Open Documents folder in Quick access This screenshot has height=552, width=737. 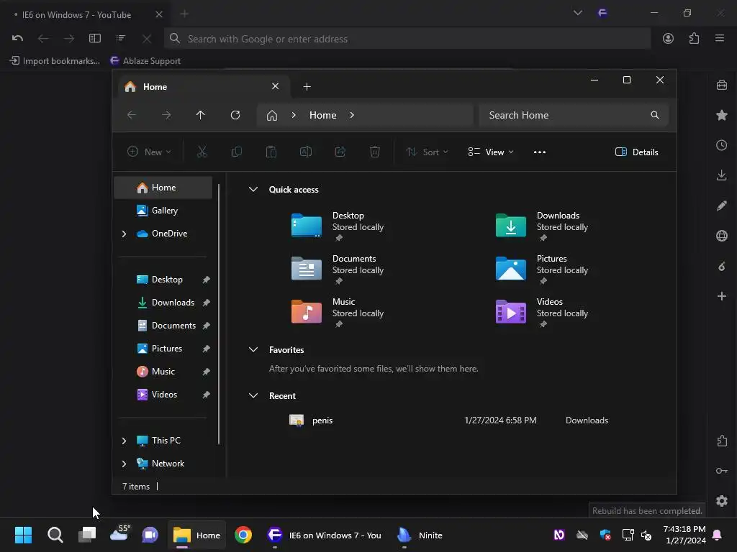[x=337, y=269]
